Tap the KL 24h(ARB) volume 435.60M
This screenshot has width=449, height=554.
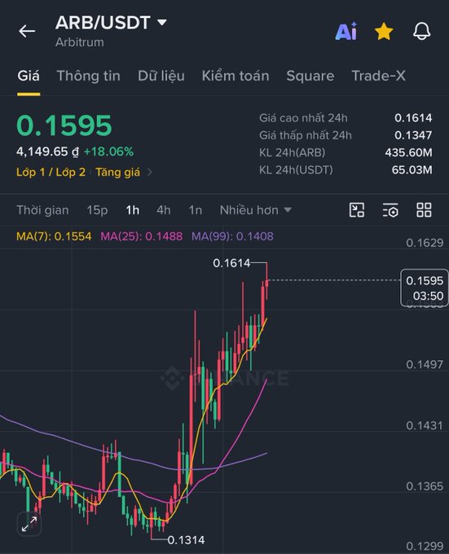409,152
